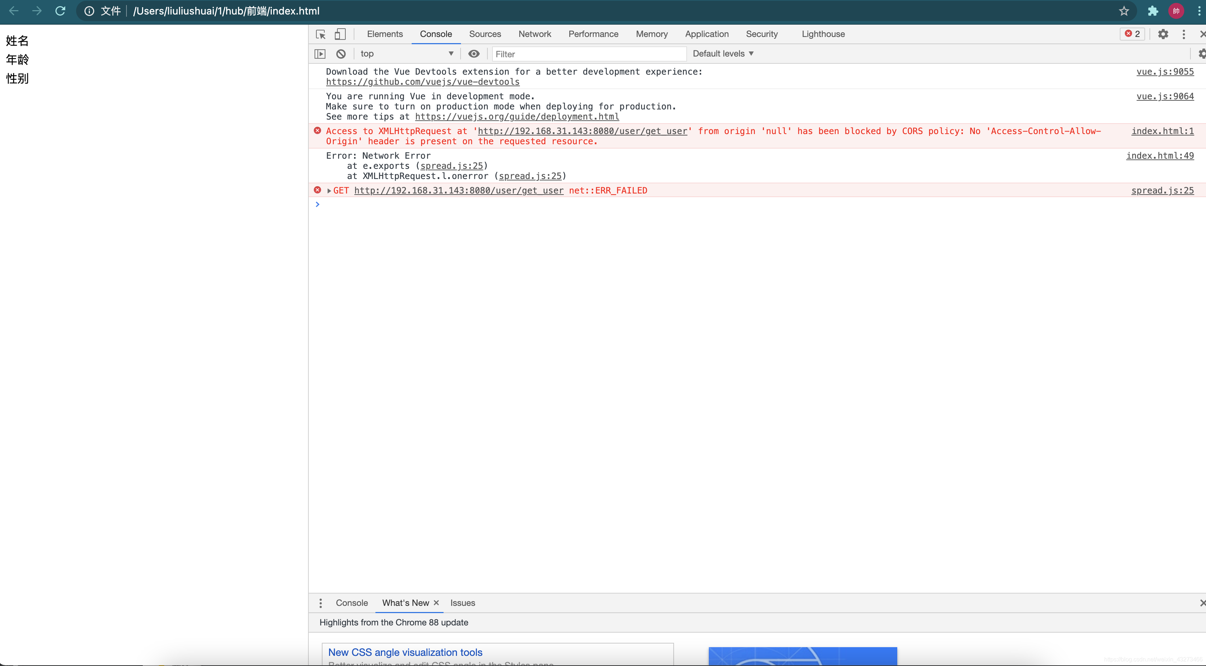
Task: Open the Memory panel
Action: coord(652,34)
